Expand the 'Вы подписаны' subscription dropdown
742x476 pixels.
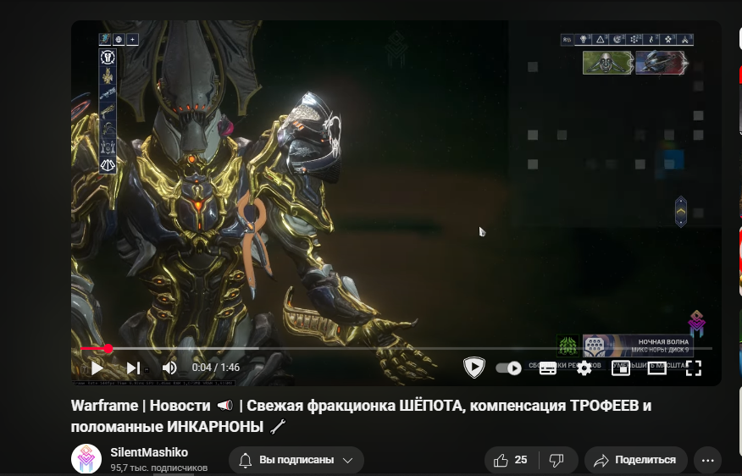tap(296, 460)
